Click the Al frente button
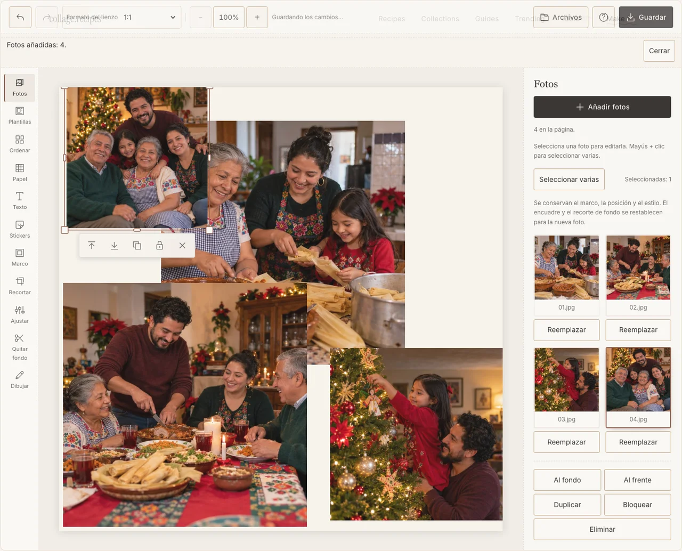682x551 pixels. (x=638, y=480)
